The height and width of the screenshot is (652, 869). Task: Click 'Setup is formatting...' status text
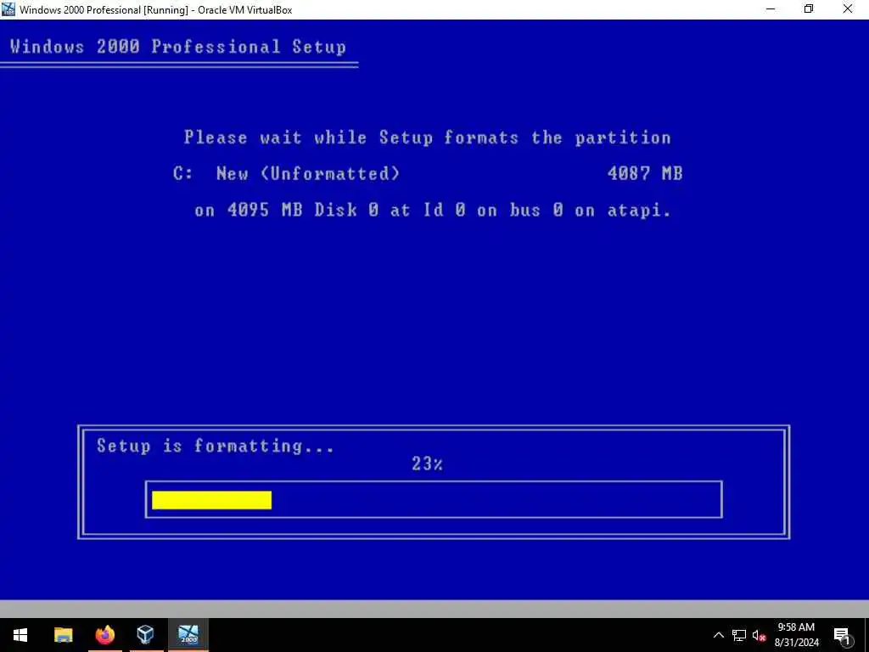pyautogui.click(x=216, y=446)
